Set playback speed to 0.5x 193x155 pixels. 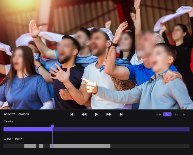[x=159, y=115]
